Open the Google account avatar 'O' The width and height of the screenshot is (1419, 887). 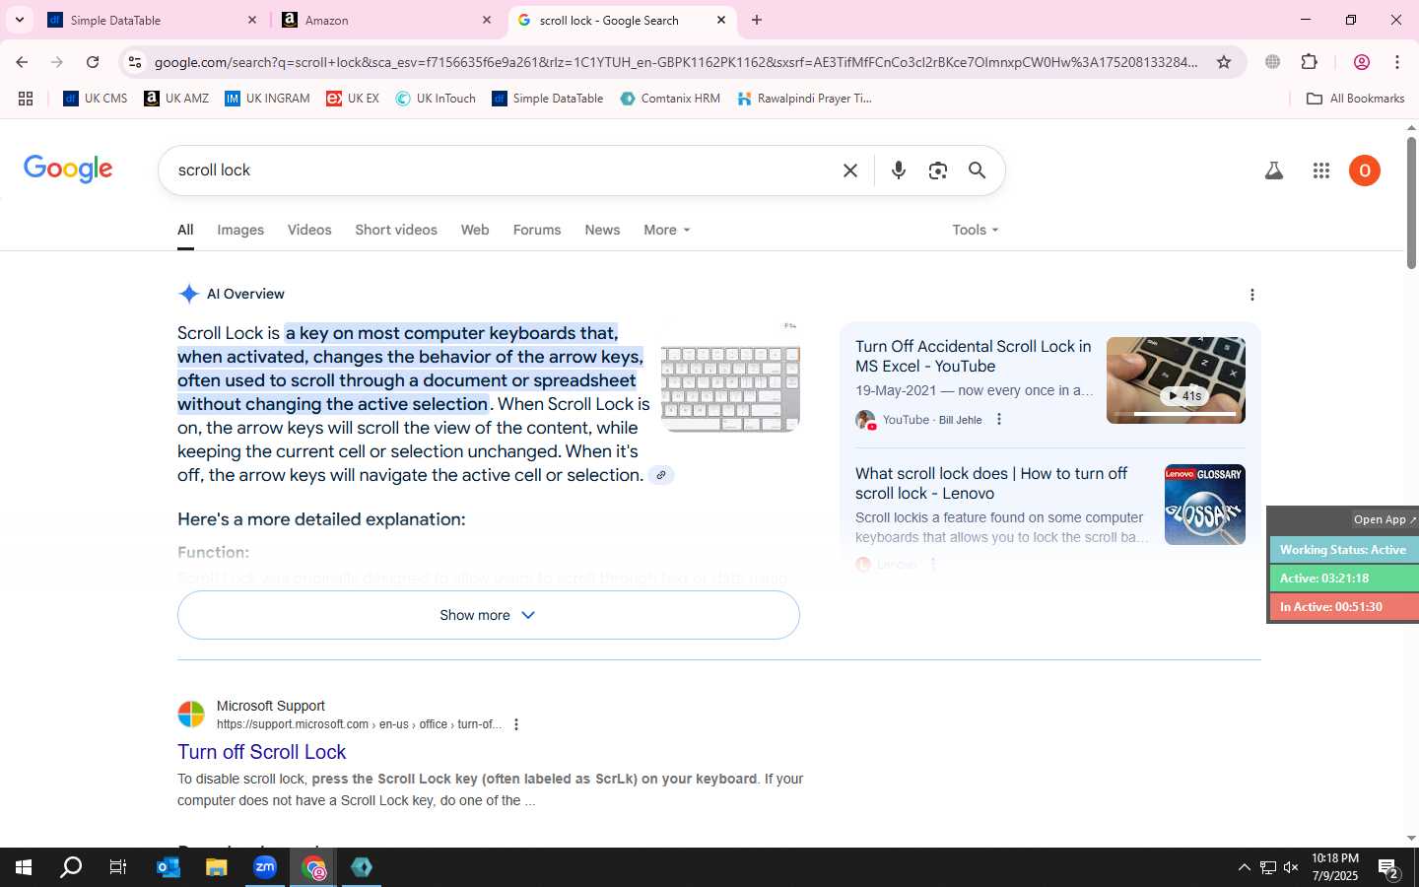pyautogui.click(x=1365, y=171)
